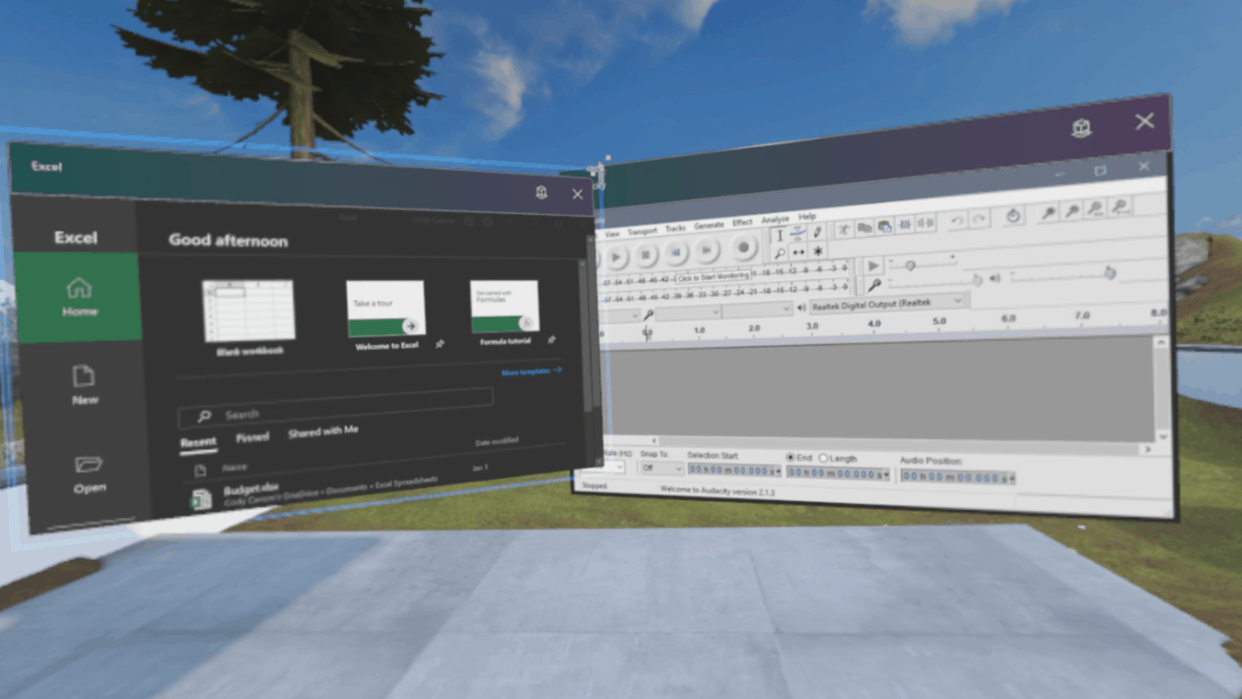
Task: Select the Audacity Selection (I-beam) tool
Action: (780, 236)
